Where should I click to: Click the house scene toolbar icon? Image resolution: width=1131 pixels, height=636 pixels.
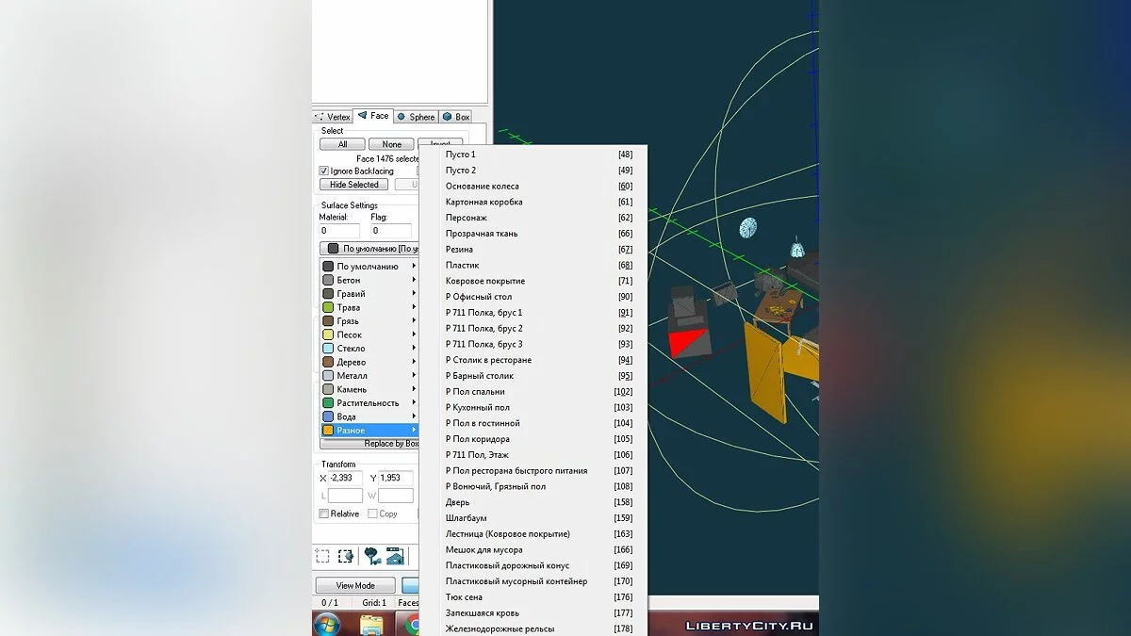click(x=395, y=557)
